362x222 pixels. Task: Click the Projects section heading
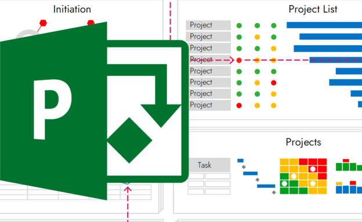(x=303, y=142)
